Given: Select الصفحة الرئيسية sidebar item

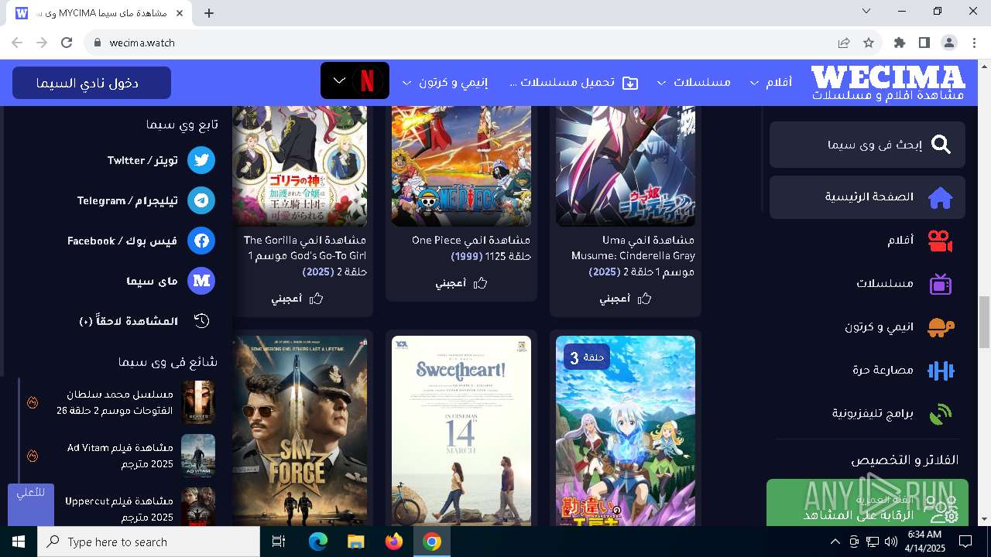Looking at the screenshot, I should tap(867, 197).
